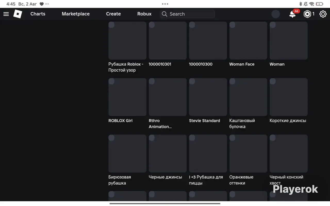Click the 'Черный конский хвост' item name
Screen dimensions: 330x206
click(x=286, y=180)
